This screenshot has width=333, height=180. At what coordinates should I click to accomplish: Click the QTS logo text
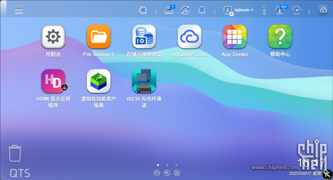pos(20,173)
